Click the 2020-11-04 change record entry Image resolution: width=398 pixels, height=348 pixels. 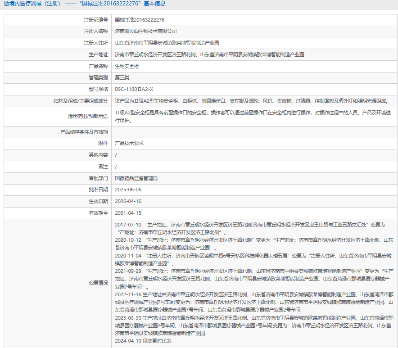[x=253, y=259]
